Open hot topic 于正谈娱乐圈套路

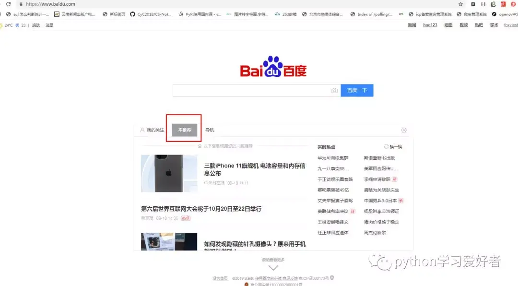click(335, 179)
